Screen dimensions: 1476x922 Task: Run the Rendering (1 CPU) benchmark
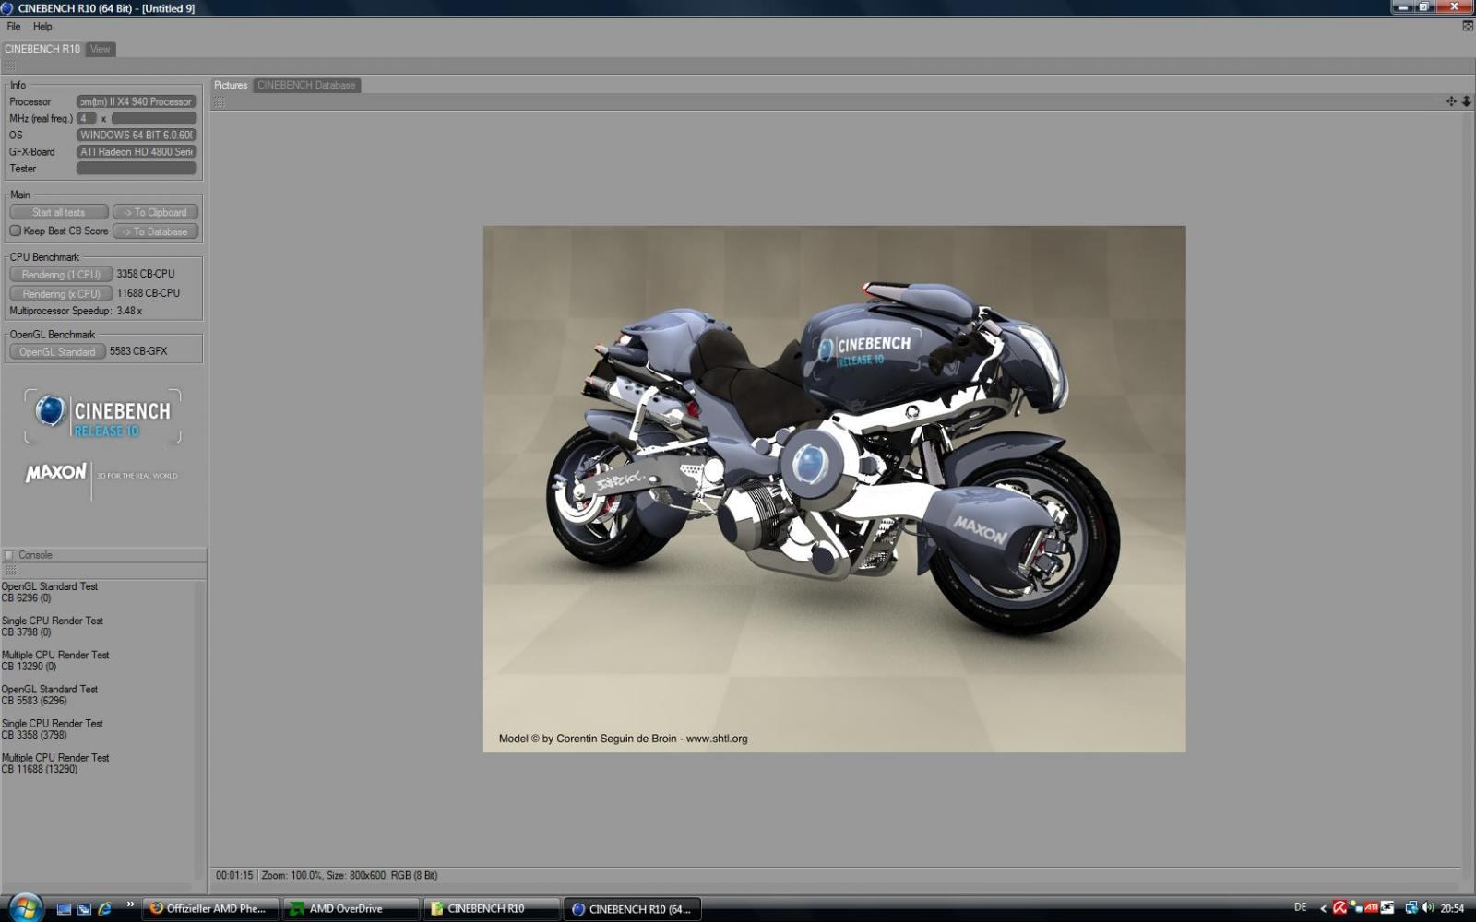click(61, 275)
